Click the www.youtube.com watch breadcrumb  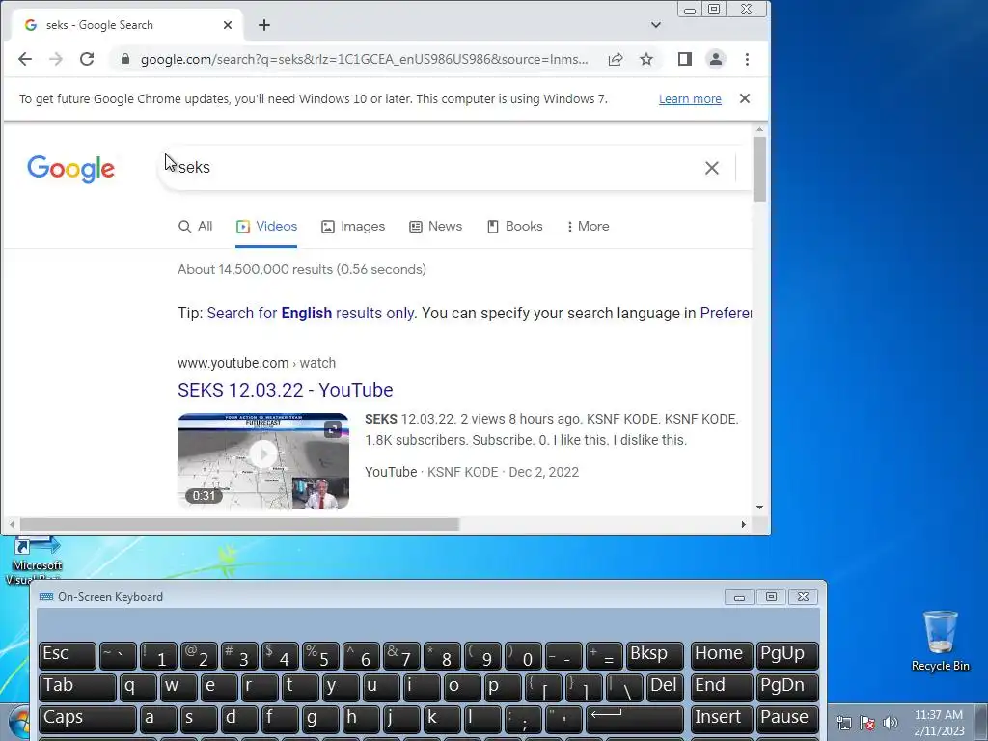pos(257,363)
